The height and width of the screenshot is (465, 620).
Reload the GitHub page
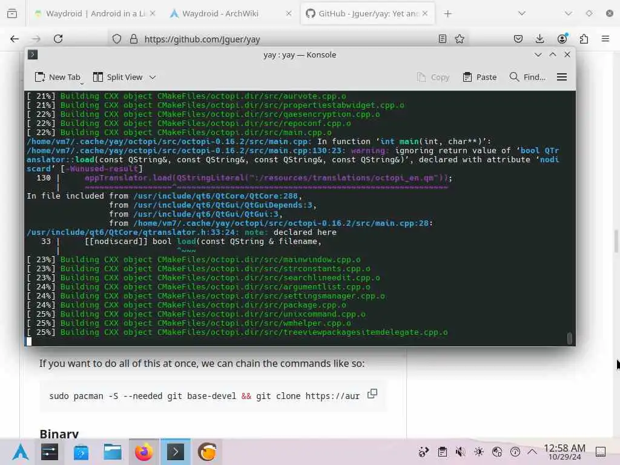click(58, 39)
